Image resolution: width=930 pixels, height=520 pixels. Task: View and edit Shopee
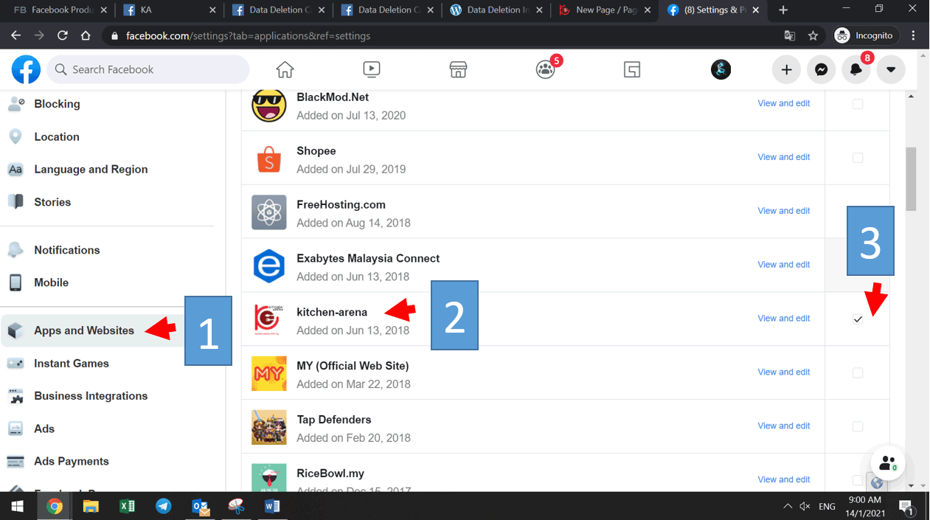783,157
